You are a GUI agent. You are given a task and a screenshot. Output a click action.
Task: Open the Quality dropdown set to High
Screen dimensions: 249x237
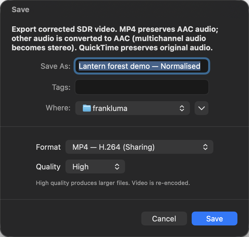pos(95,166)
